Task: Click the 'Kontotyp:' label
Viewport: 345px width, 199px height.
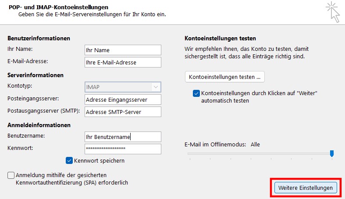Action: tap(20, 86)
